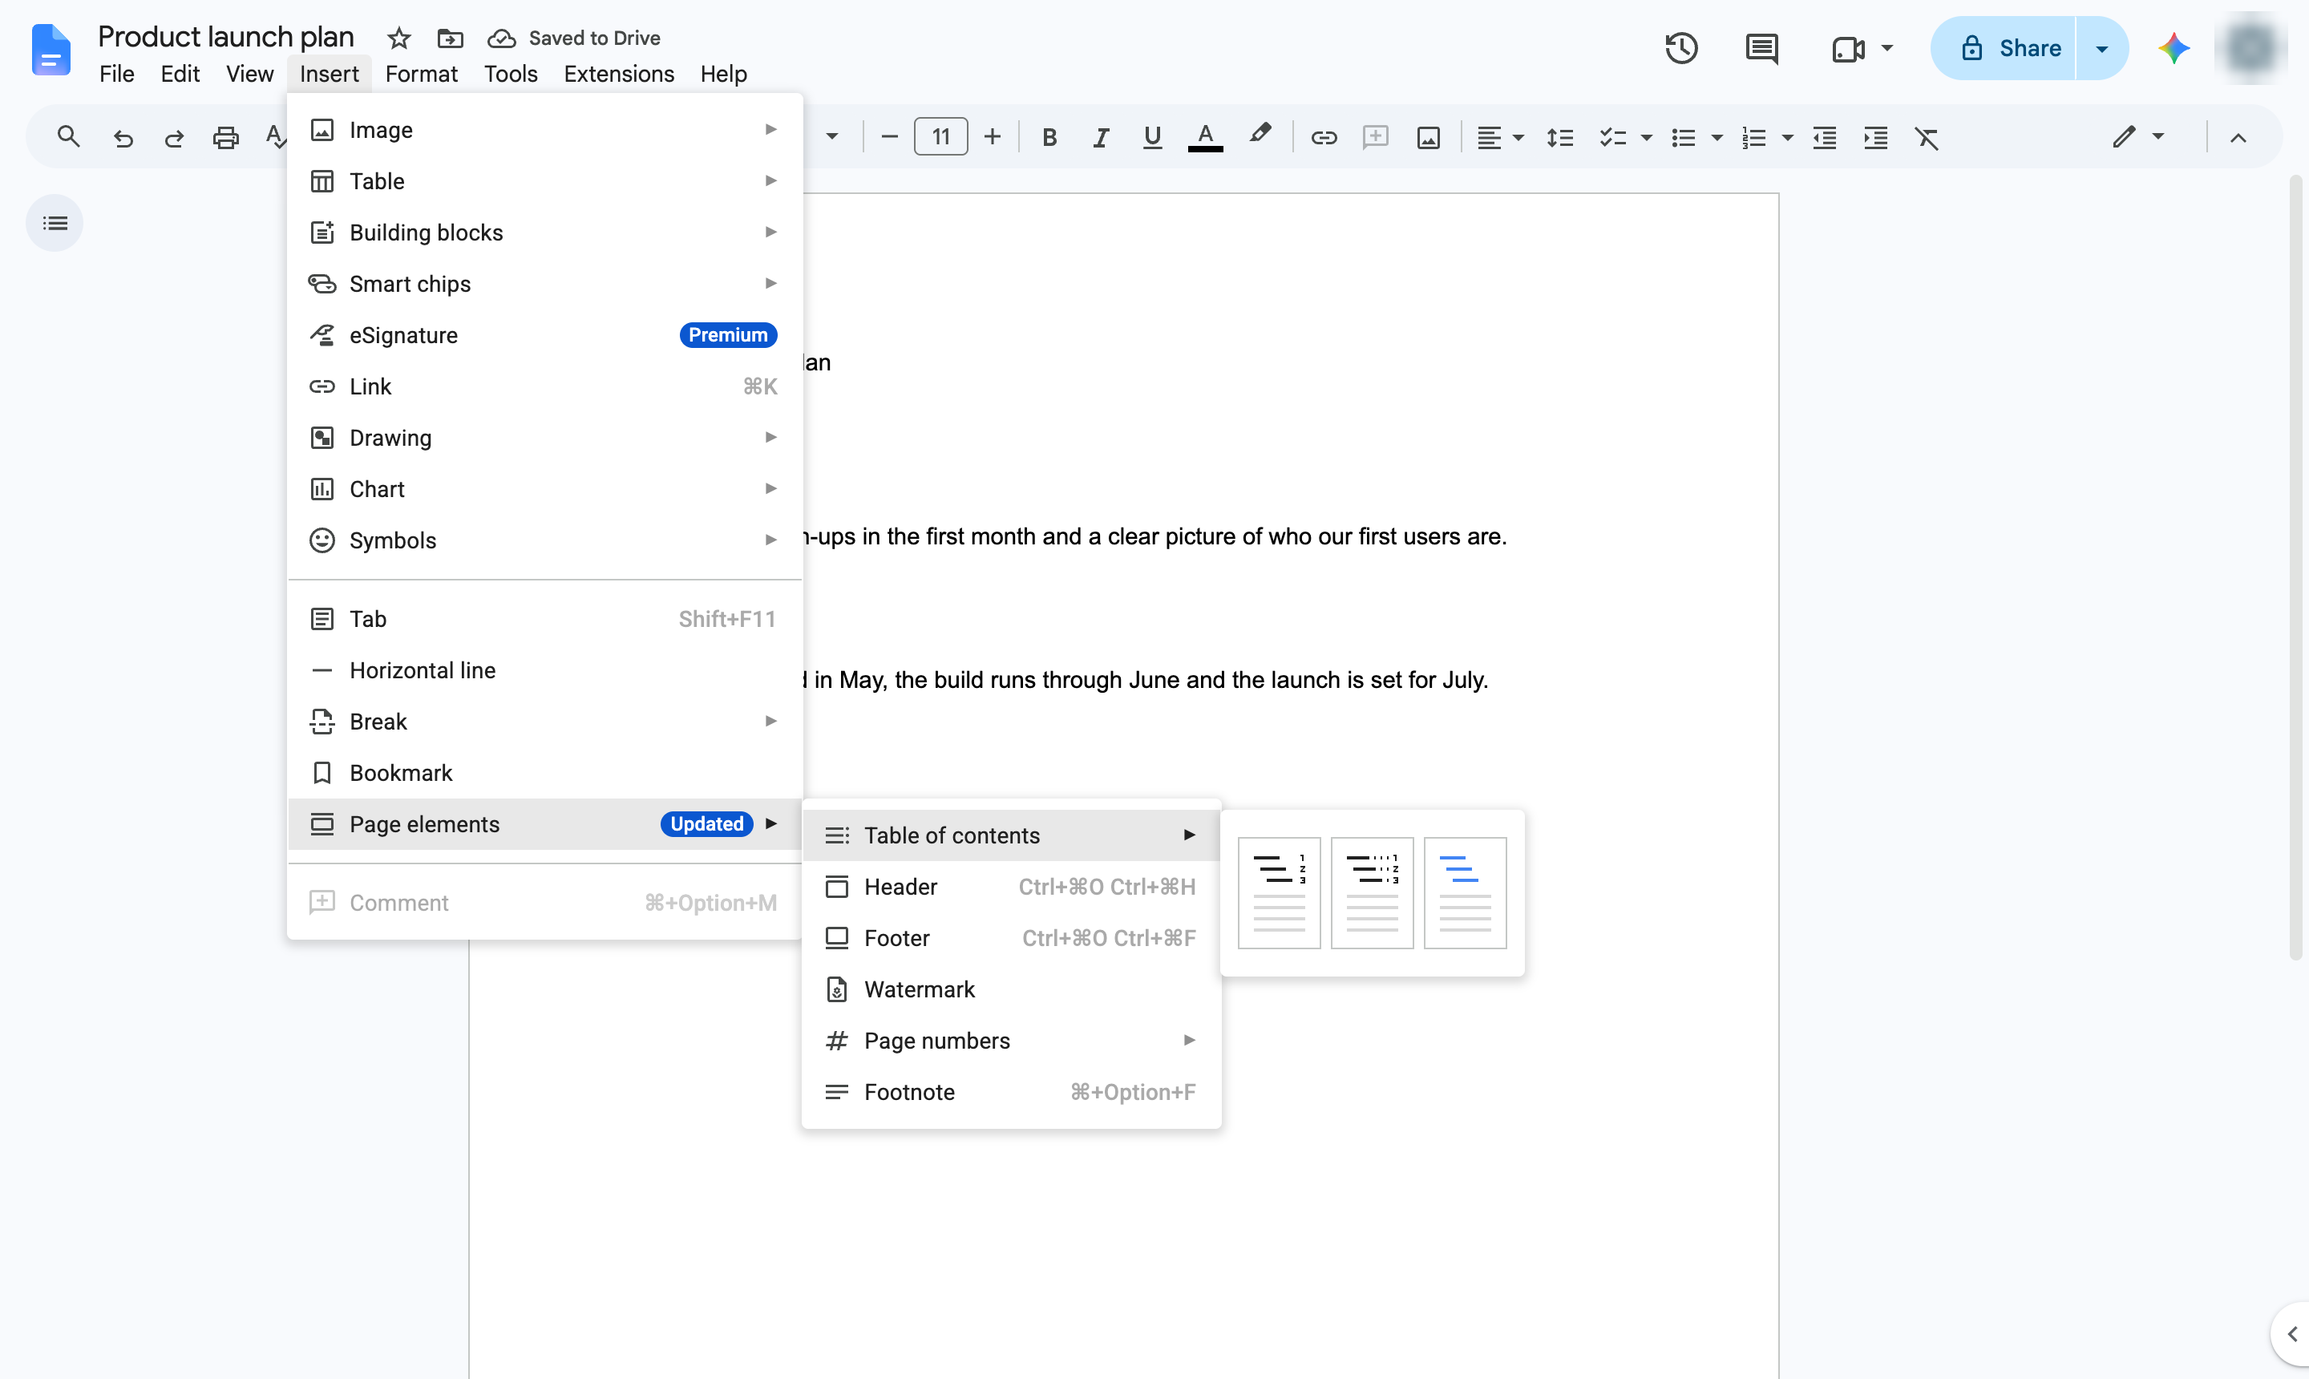Select Watermark from Page elements
The image size is (2309, 1379).
(1011, 989)
